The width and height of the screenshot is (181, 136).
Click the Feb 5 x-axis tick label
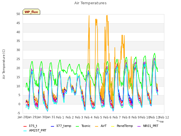pyautogui.click(x=98, y=117)
